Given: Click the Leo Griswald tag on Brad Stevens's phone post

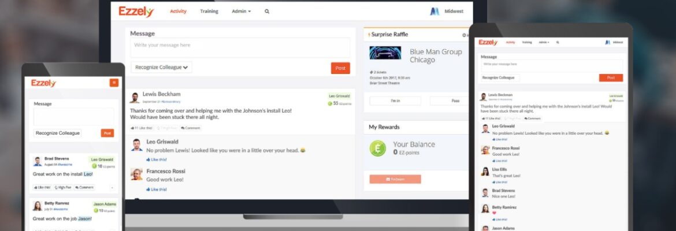Looking at the screenshot, I should (x=102, y=159).
